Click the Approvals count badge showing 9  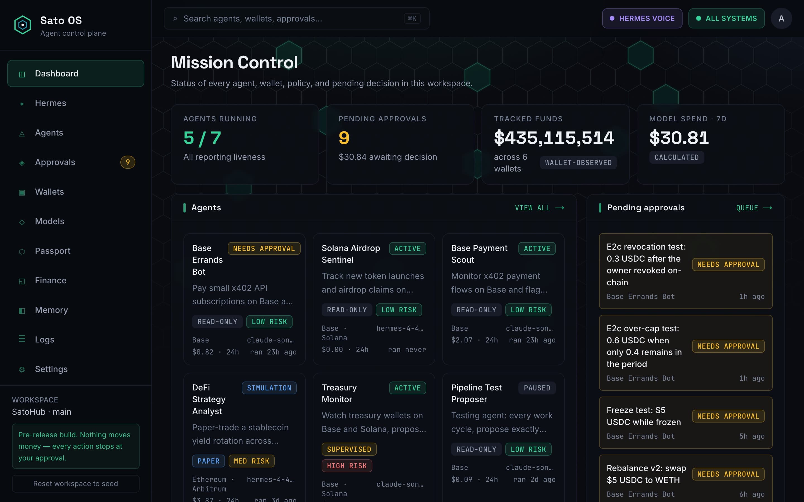(x=128, y=162)
